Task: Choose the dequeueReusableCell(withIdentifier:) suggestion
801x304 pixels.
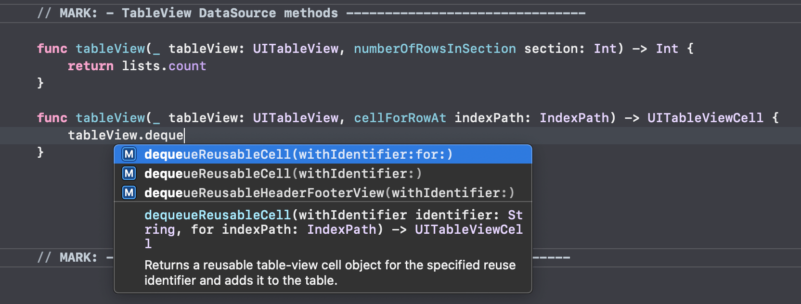Action: pos(283,174)
